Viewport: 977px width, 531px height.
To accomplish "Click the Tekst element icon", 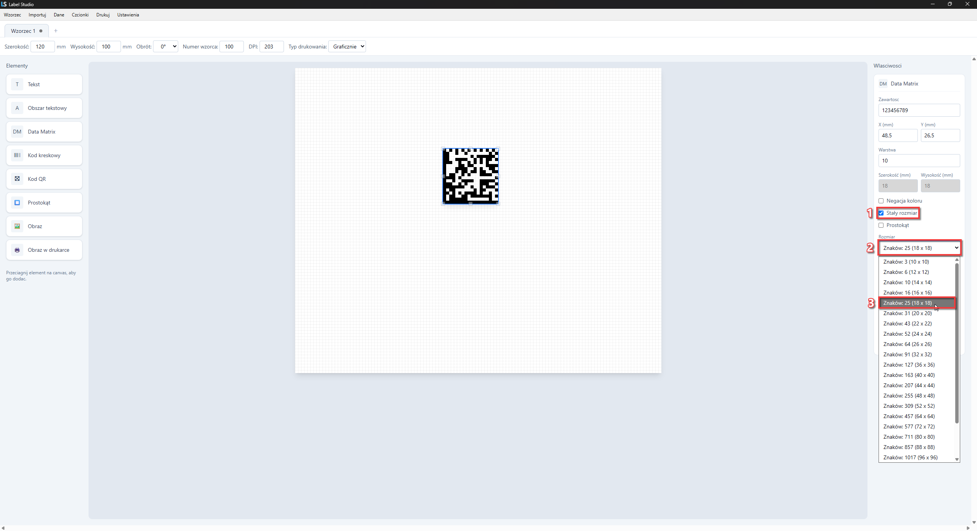I will click(x=17, y=84).
